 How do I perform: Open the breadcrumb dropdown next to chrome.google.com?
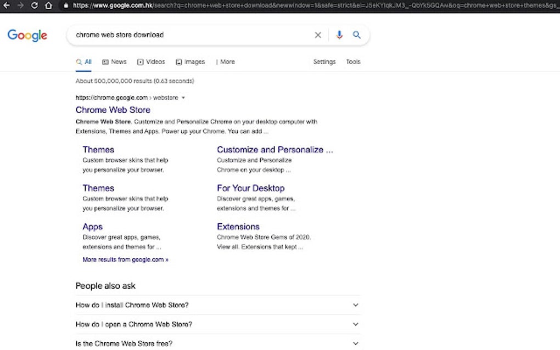(183, 97)
